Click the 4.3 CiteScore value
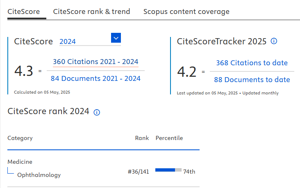Screen dimensions: 300x188 (x=23, y=71)
